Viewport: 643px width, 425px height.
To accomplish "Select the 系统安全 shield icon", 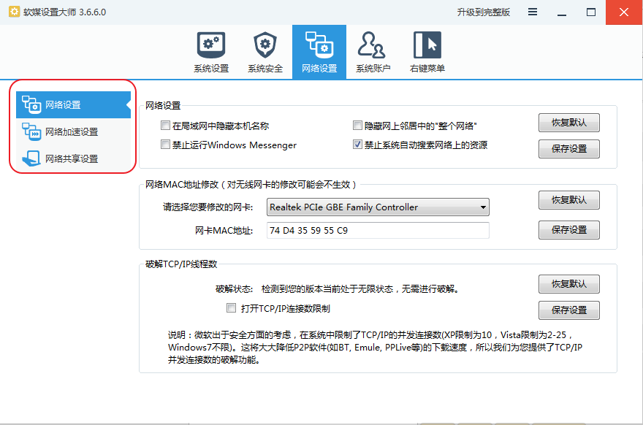I will click(x=265, y=45).
